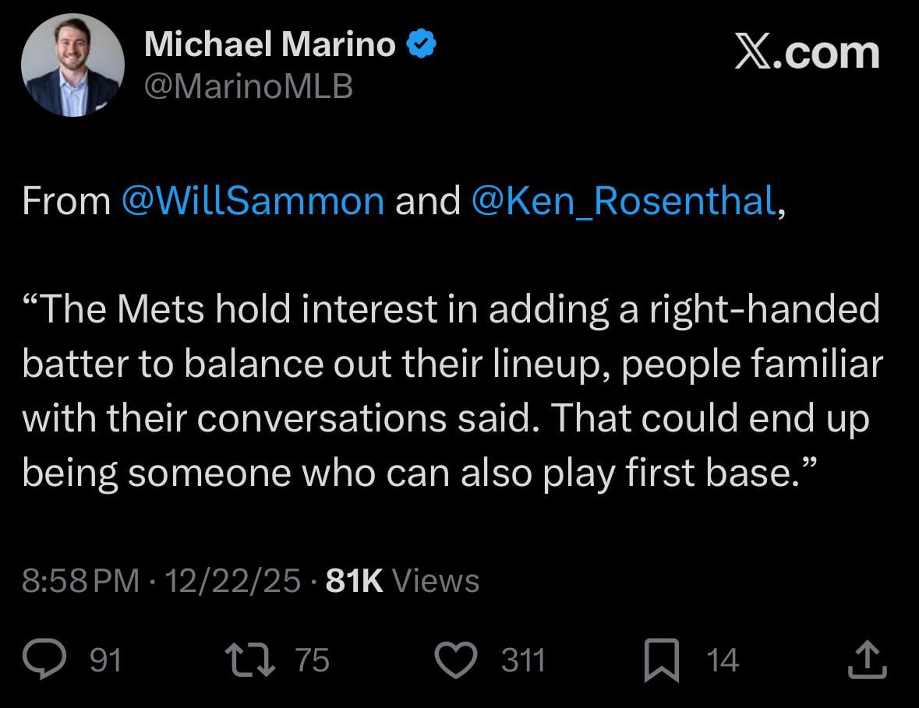919x708 pixels.
Task: Click the @MarinoMLB handle
Action: coord(249,87)
